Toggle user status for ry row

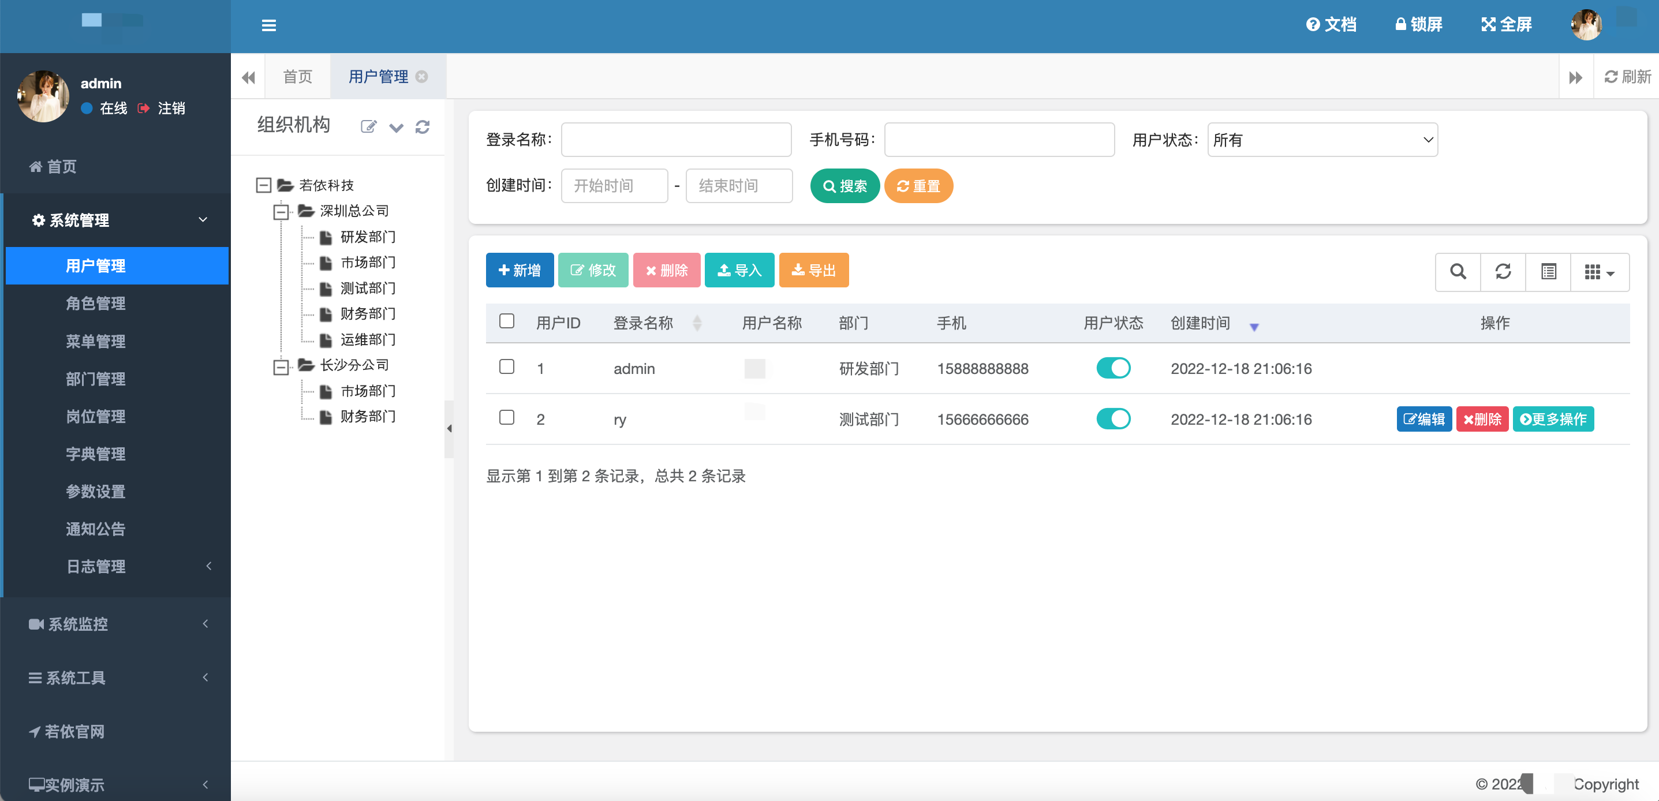pos(1114,418)
